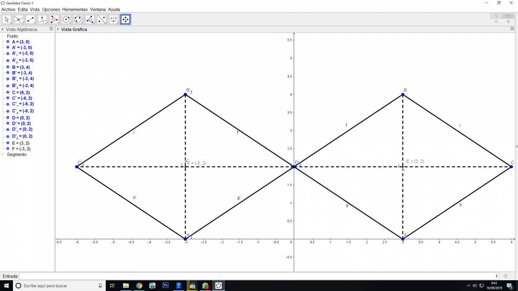Open Photoshop from the taskbar
This screenshot has width=518, height=291.
[x=165, y=285]
